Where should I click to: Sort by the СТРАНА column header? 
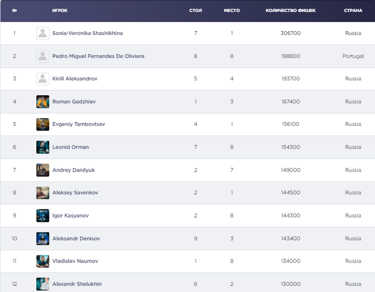coord(353,11)
